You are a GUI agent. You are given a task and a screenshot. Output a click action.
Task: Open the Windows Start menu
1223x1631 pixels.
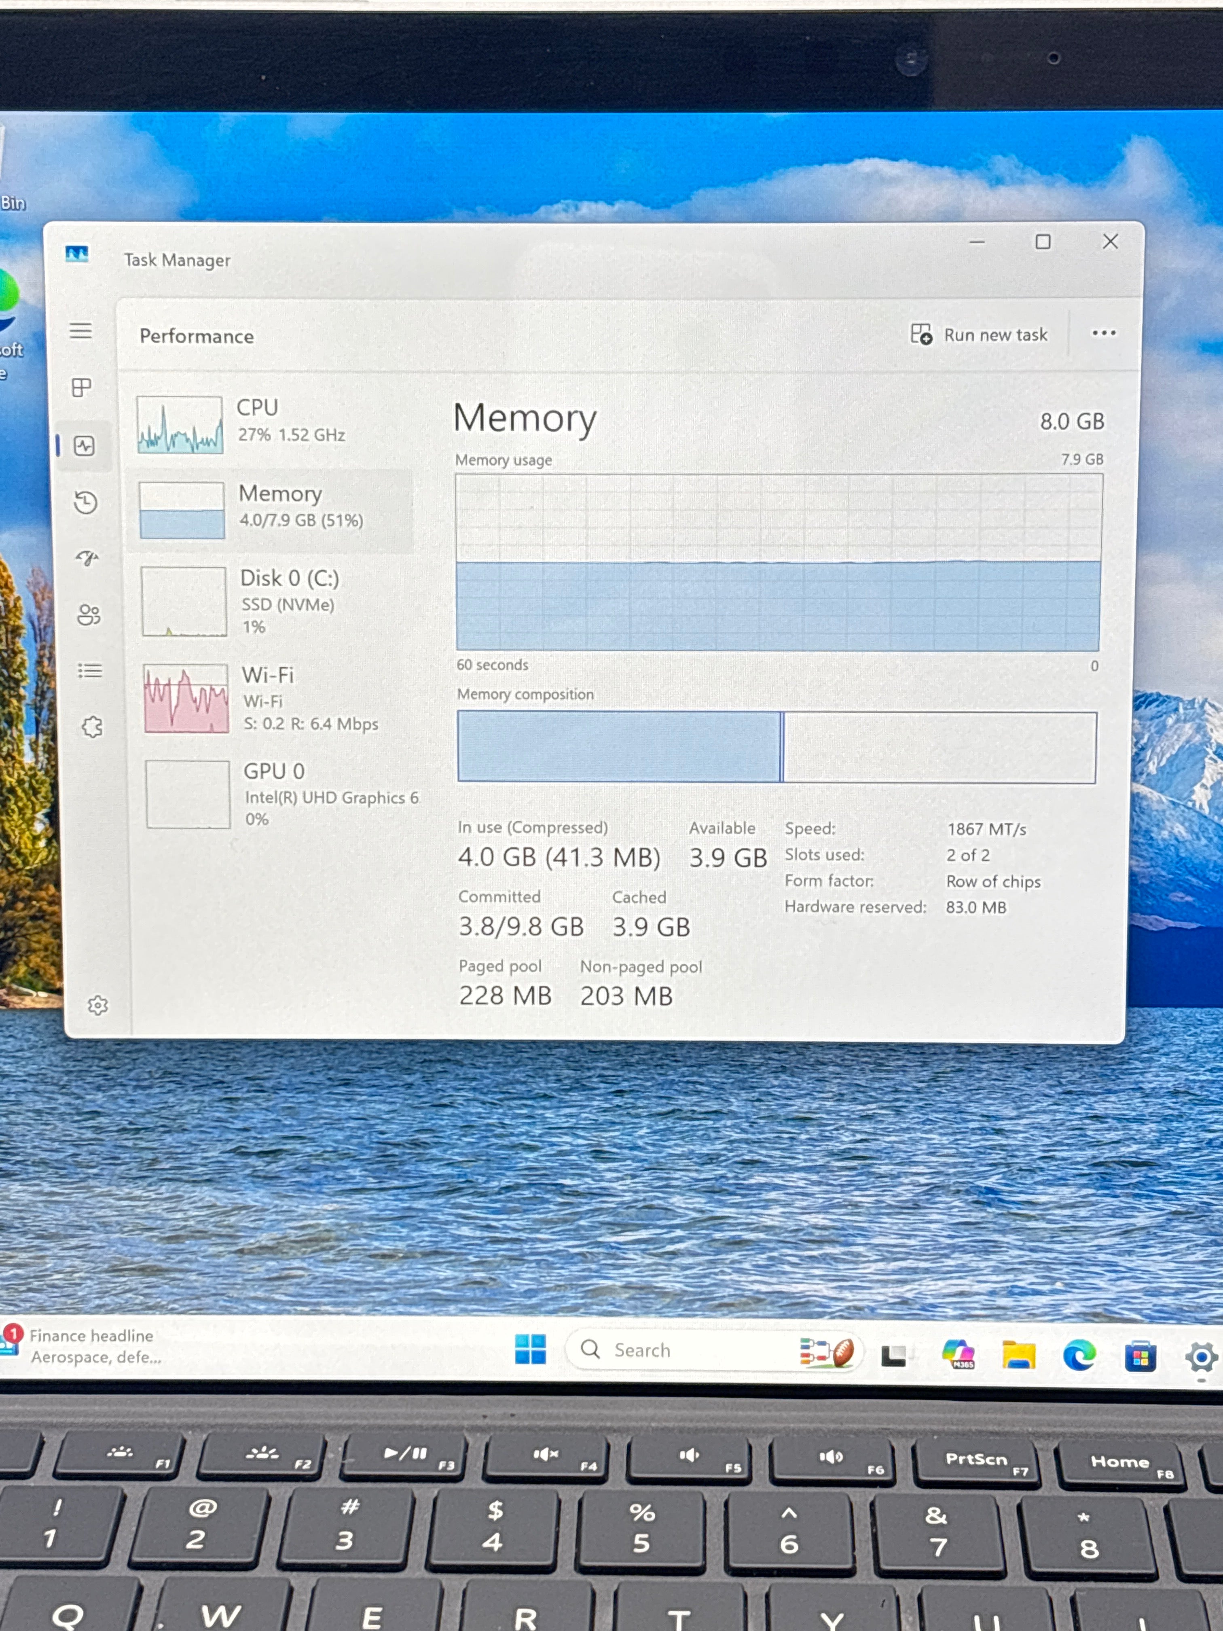pyautogui.click(x=530, y=1349)
